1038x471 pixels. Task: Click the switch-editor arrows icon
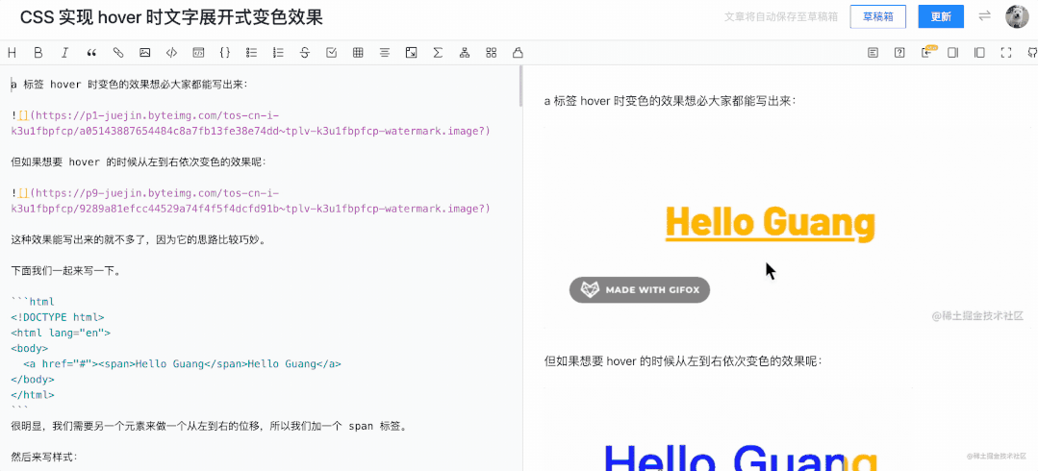tap(985, 16)
